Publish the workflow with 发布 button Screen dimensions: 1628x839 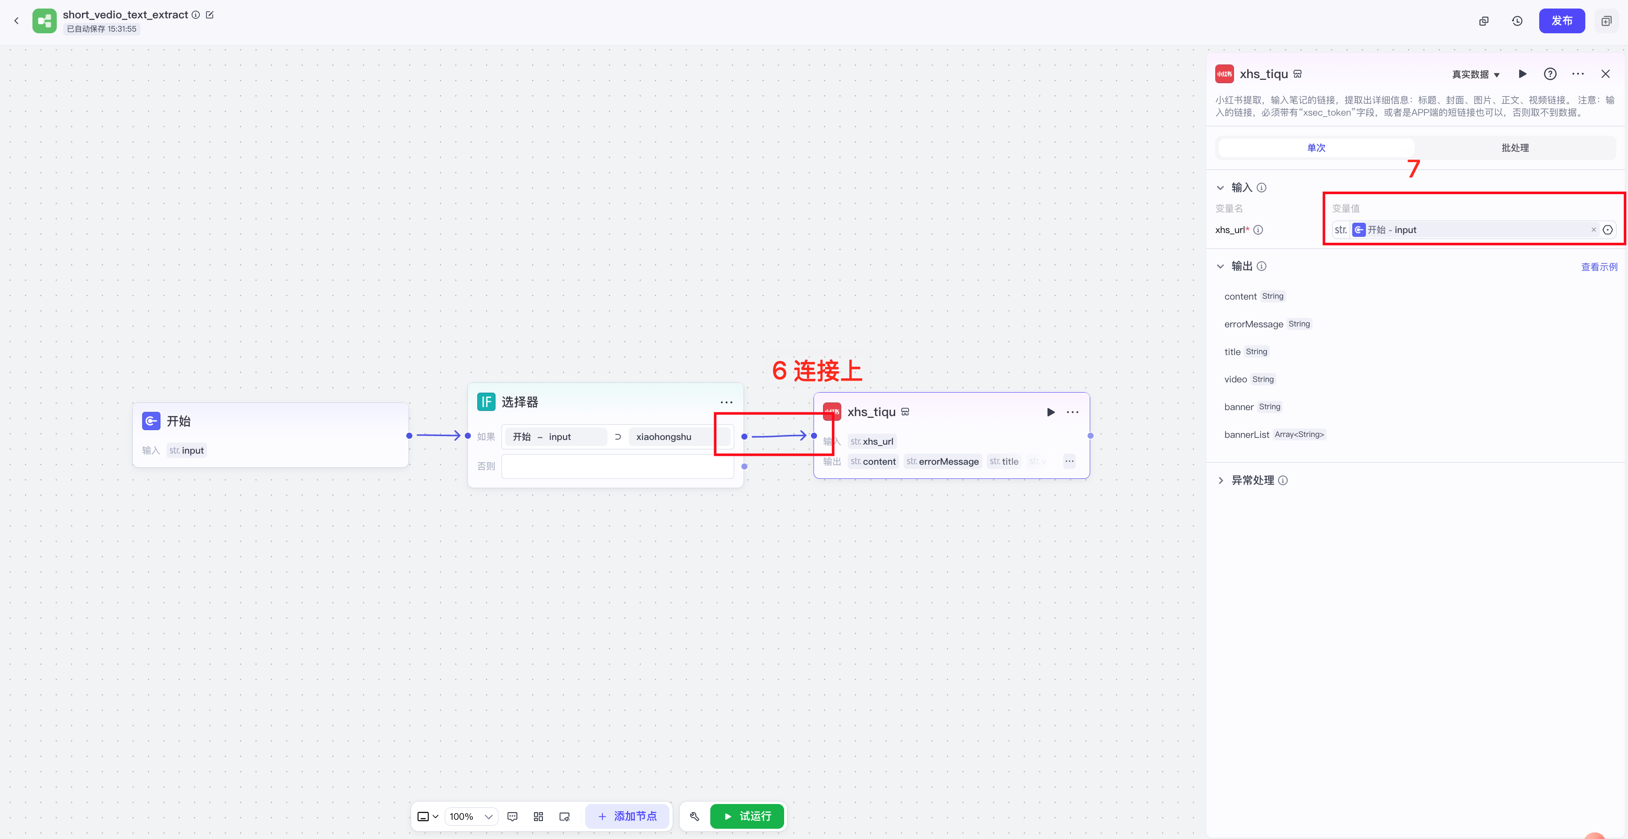pos(1562,21)
